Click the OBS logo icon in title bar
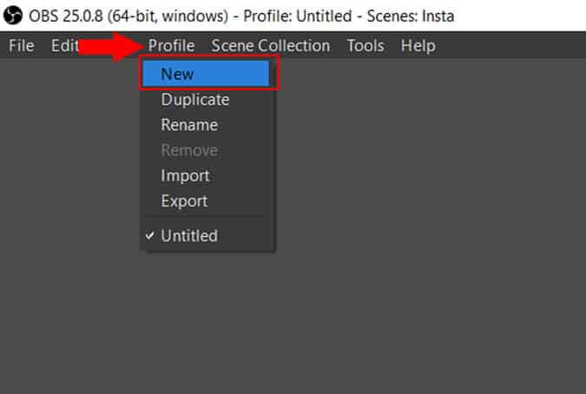The width and height of the screenshot is (586, 394). (x=13, y=16)
